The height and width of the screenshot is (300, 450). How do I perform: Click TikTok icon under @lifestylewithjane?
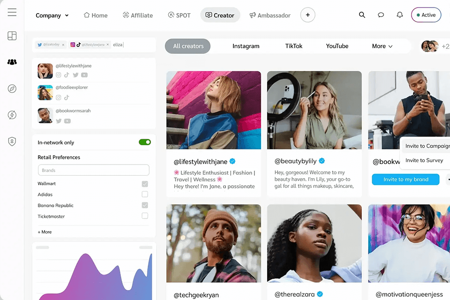pos(67,75)
